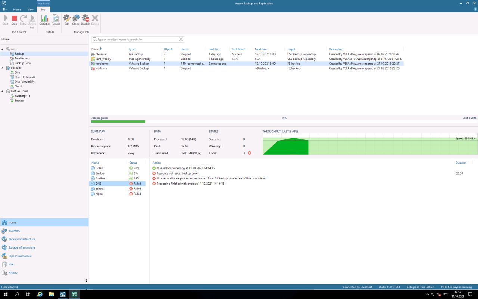Open the main application menu

tap(4, 9)
